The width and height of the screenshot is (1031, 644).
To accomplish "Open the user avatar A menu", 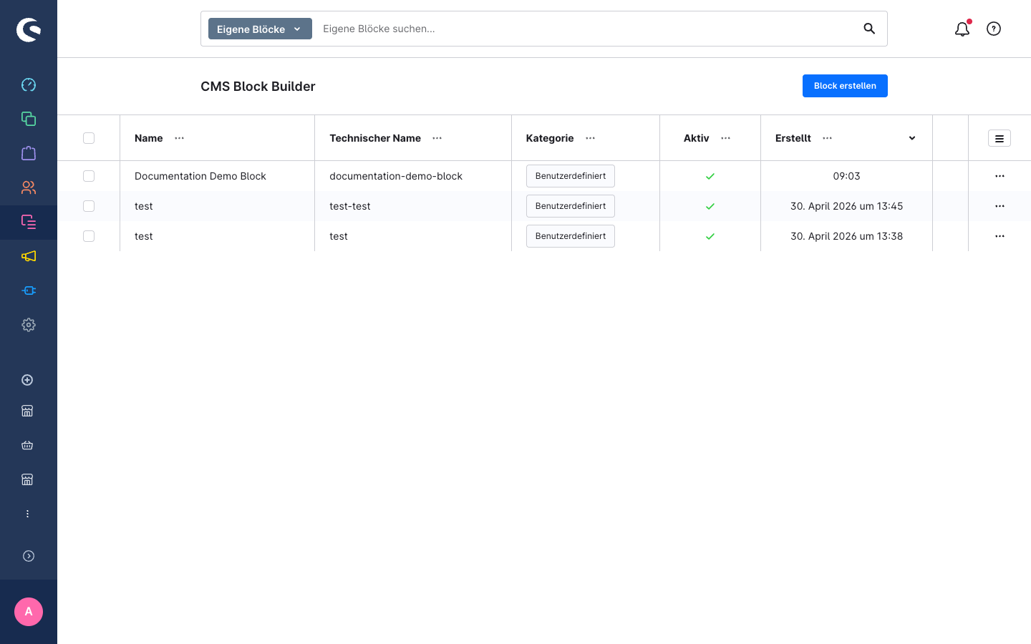I will [x=29, y=612].
